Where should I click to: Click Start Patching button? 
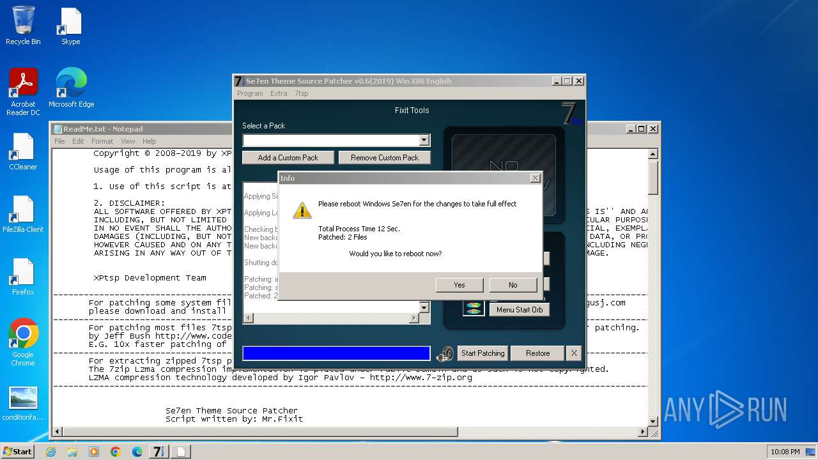click(482, 353)
